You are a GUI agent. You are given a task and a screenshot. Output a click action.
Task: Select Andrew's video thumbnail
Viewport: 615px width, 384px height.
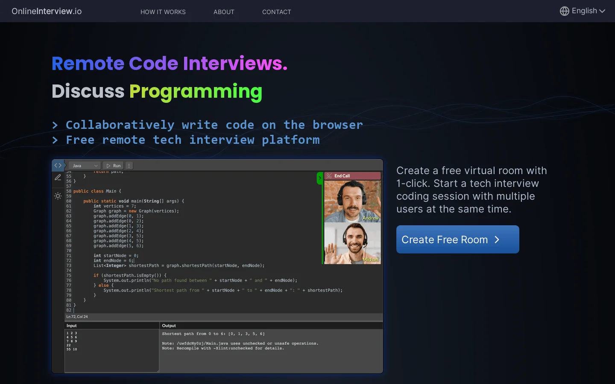(x=352, y=201)
